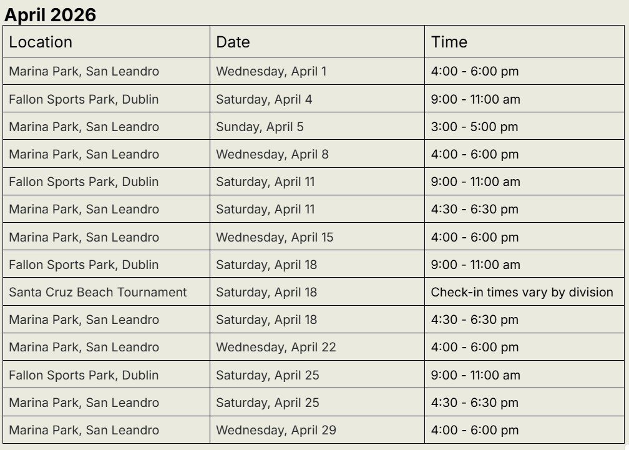This screenshot has height=450, width=629.
Task: Click "Check-in times vary by division" text
Action: [522, 292]
